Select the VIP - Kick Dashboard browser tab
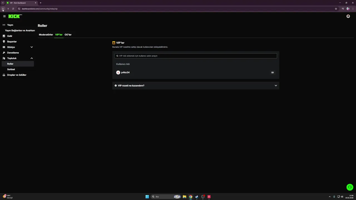Screen dimensions: 356x200 coord(22,3)
